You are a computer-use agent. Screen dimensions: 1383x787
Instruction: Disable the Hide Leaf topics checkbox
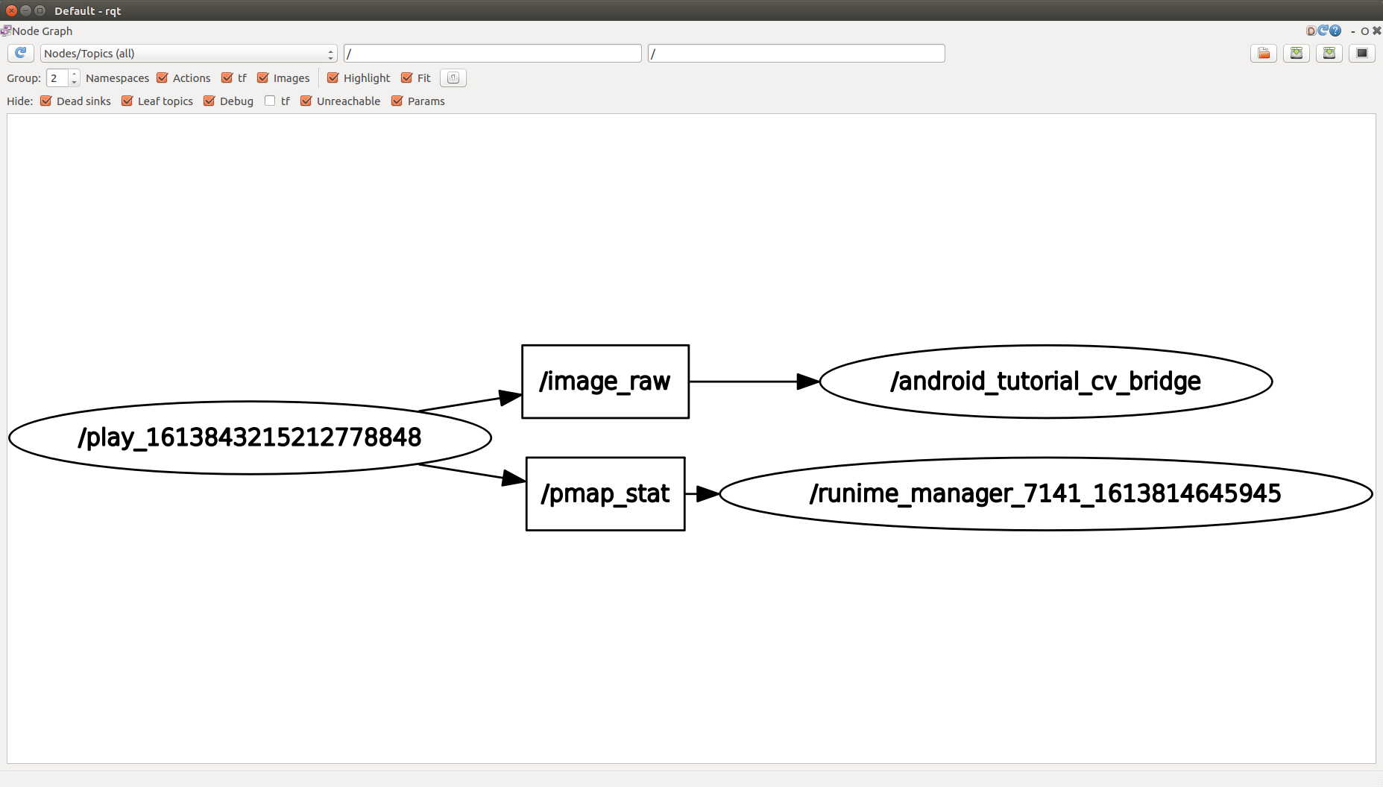pos(127,101)
